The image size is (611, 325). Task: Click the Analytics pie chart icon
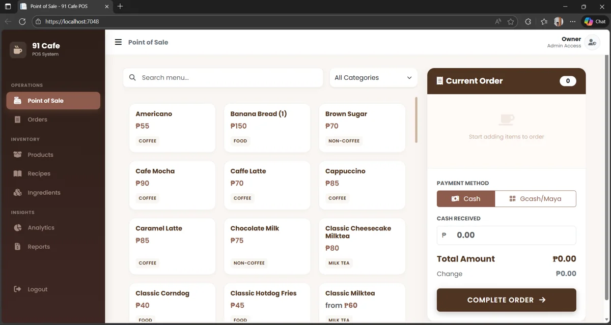[x=17, y=228]
